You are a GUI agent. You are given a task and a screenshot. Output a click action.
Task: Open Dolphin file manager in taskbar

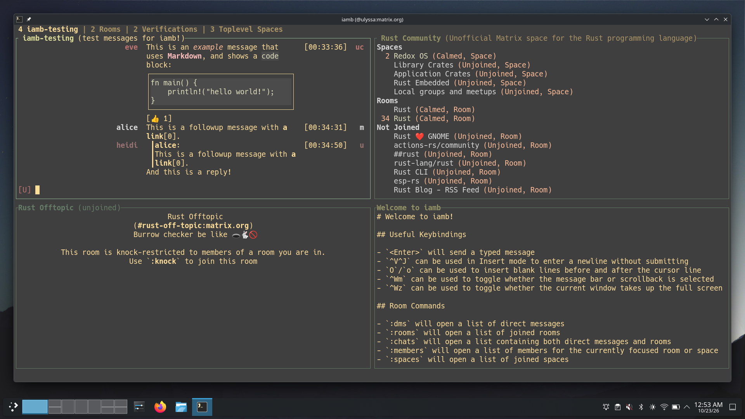181,407
